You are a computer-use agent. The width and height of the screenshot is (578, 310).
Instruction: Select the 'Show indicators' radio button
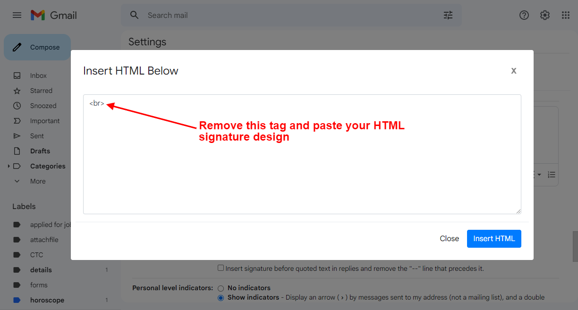[221, 298]
